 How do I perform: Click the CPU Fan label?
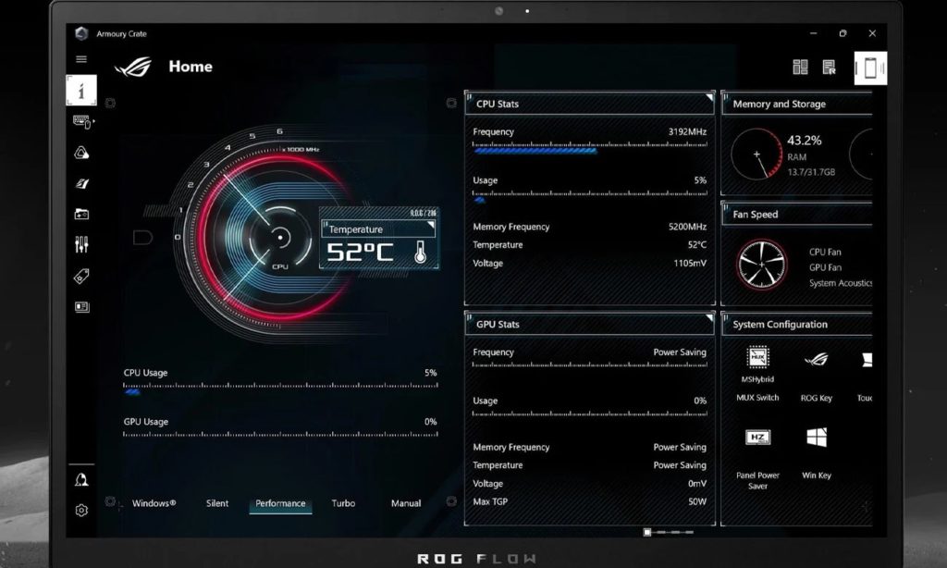[x=825, y=252]
